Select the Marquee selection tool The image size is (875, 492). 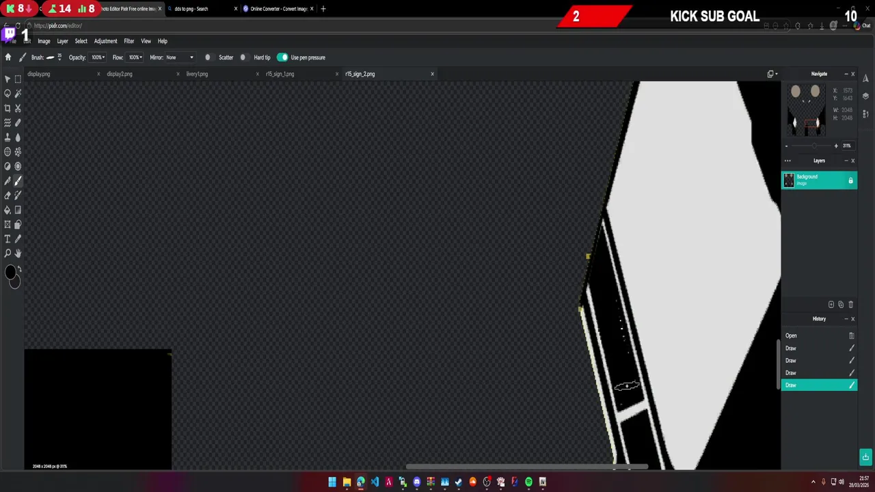(18, 79)
